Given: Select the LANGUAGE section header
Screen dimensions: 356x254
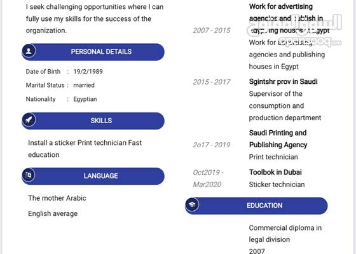Looking at the screenshot, I should pos(93,176).
